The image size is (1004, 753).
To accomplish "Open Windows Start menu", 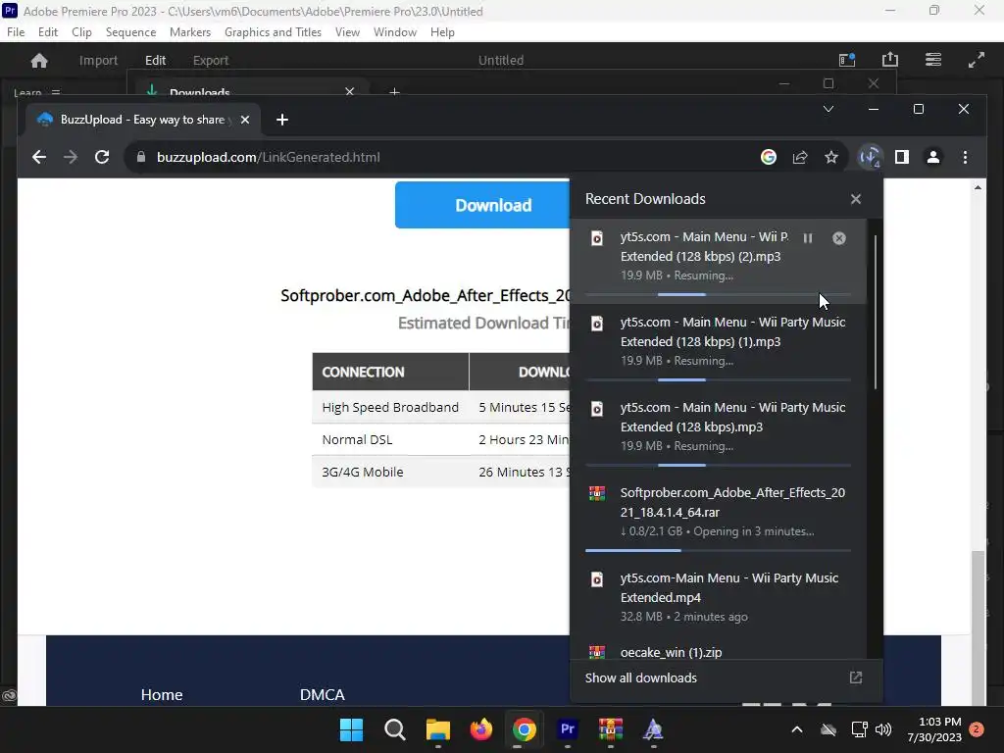I will click(351, 729).
